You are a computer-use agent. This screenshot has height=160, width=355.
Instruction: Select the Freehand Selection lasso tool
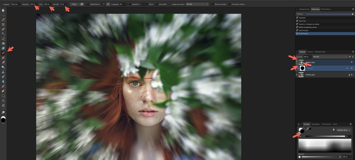(3, 39)
